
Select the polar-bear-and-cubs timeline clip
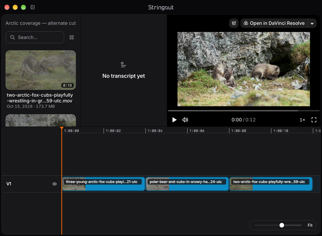pos(187,184)
